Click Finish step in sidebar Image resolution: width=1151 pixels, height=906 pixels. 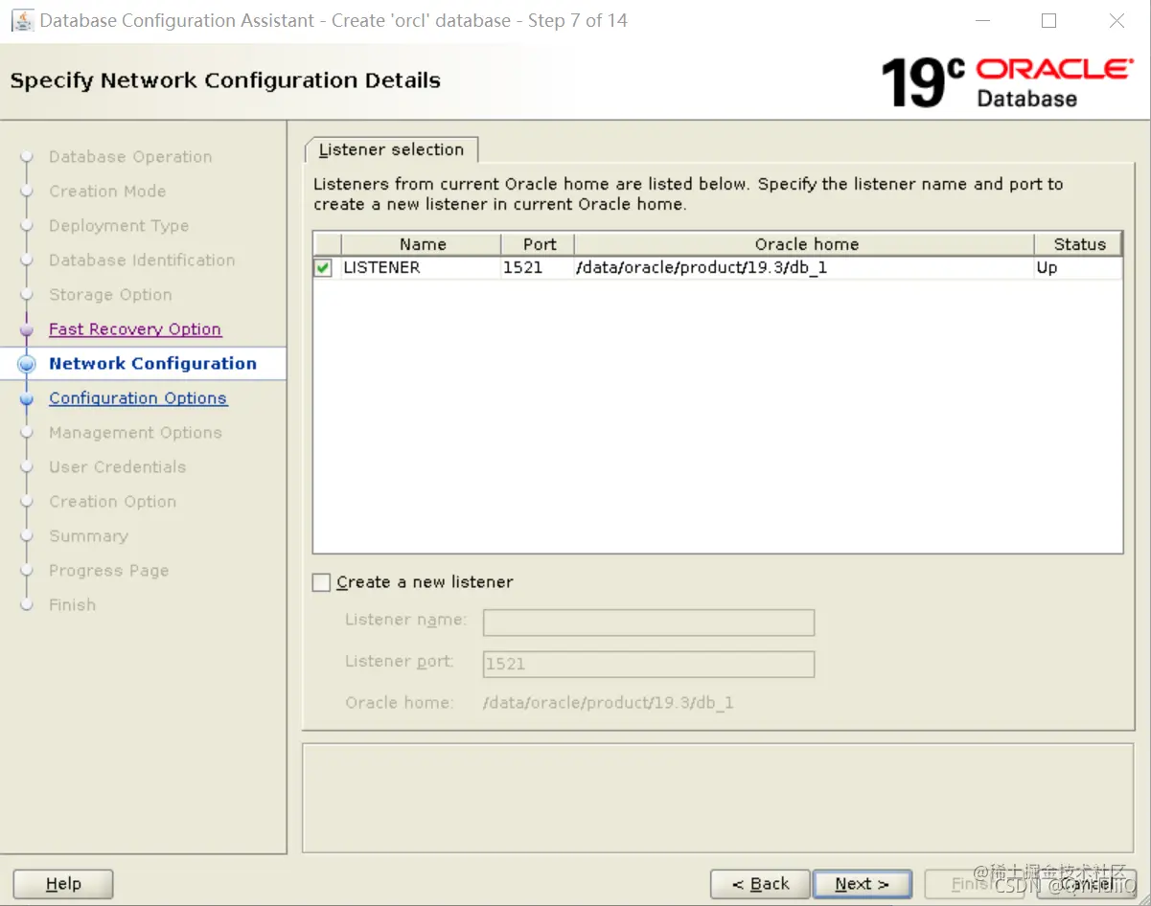(x=72, y=605)
